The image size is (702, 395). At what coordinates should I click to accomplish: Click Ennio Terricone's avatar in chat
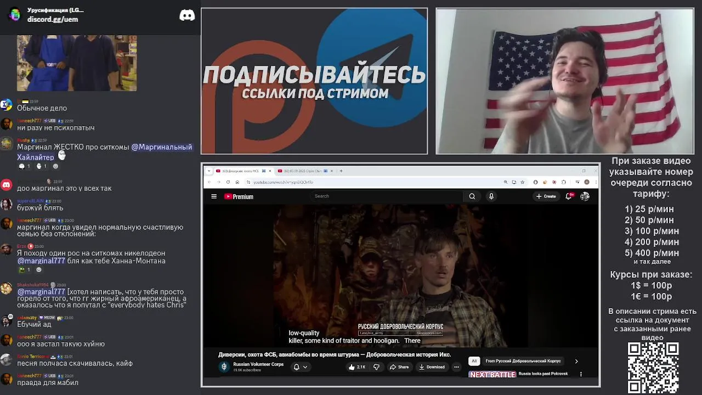click(x=7, y=360)
